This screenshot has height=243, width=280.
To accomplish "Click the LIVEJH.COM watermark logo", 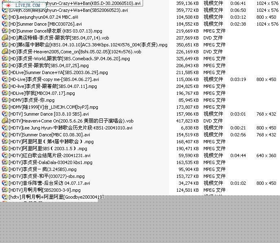I will coord(24,5).
